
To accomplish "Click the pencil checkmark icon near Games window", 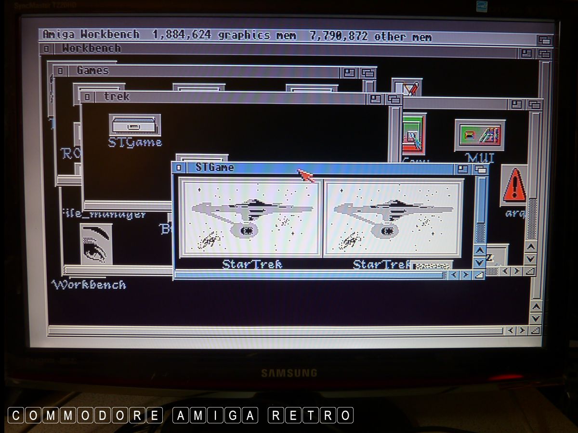I will click(x=407, y=88).
